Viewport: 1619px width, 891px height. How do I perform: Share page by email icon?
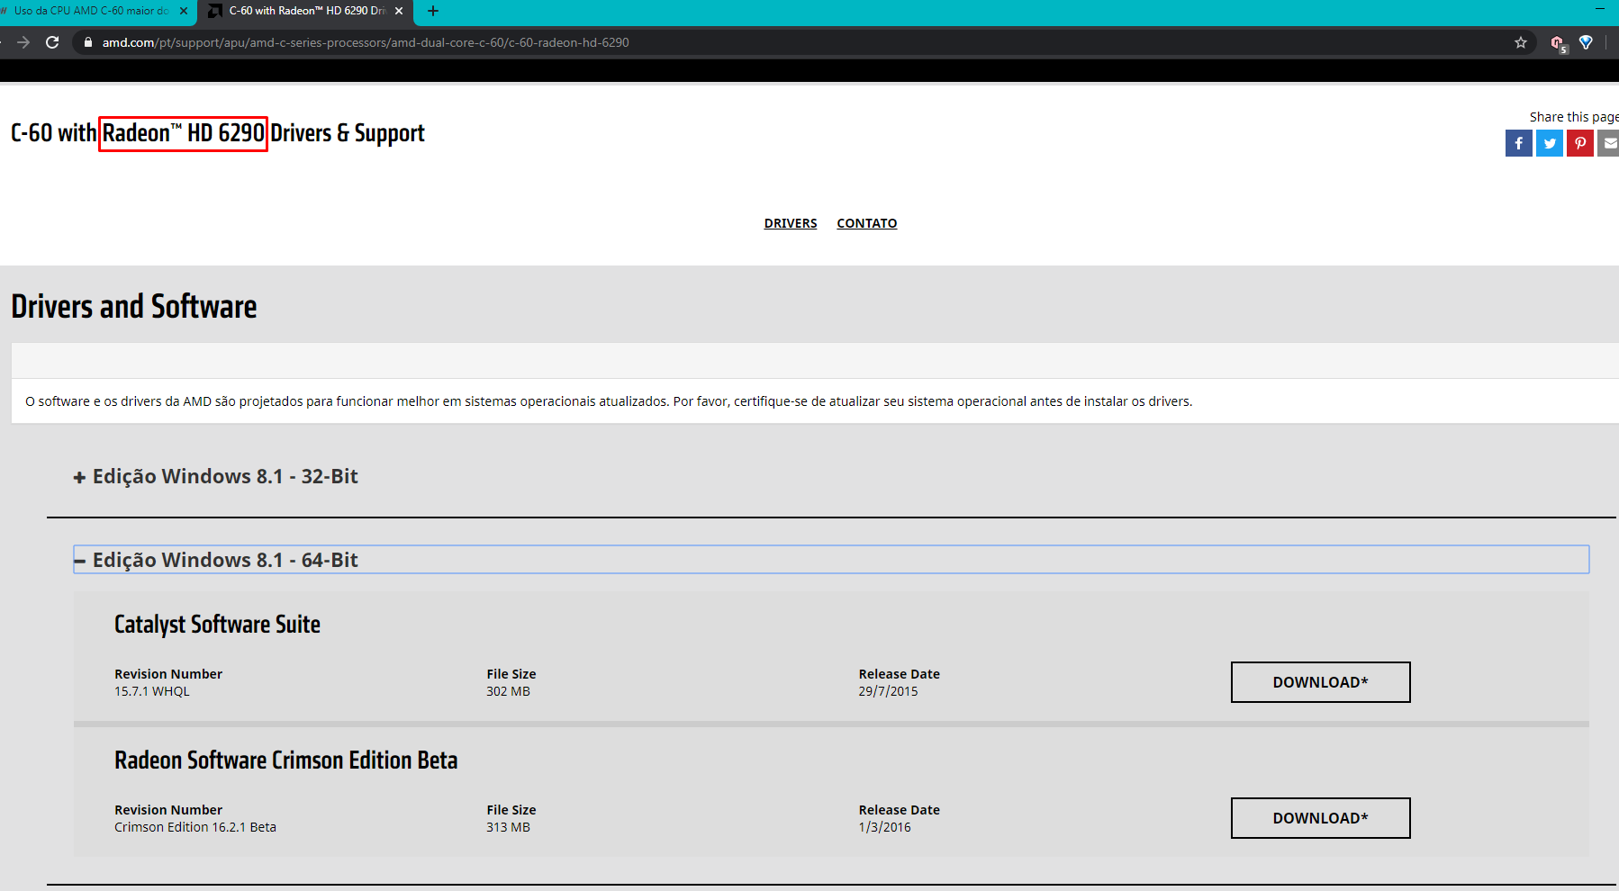tap(1608, 143)
